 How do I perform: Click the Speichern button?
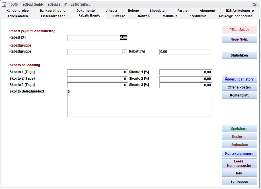coord(239,129)
